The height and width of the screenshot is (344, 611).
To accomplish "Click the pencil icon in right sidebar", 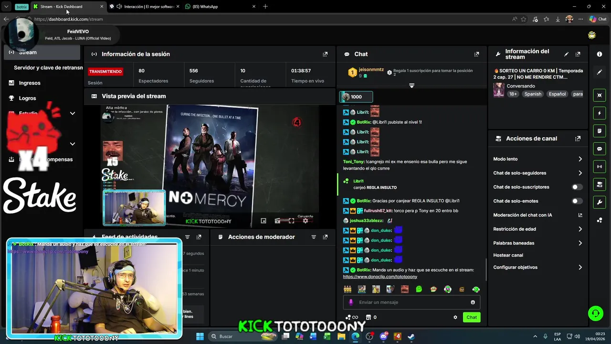I will [600, 72].
